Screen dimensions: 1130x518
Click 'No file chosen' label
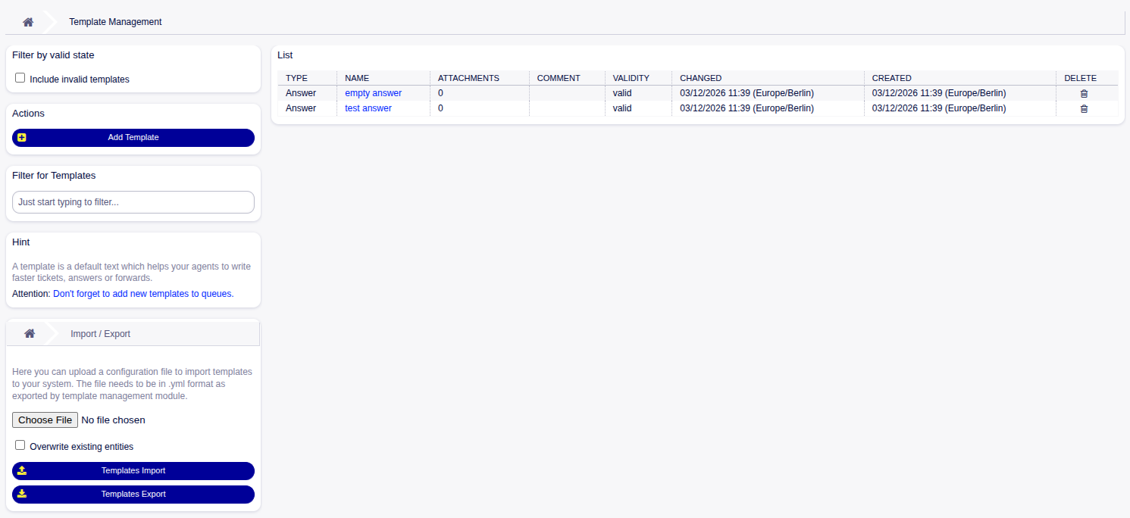(x=113, y=420)
